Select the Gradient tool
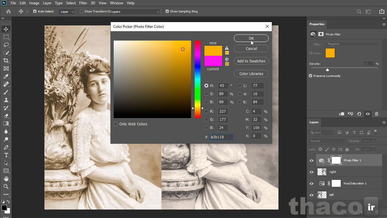387x218 pixels. tap(6, 124)
